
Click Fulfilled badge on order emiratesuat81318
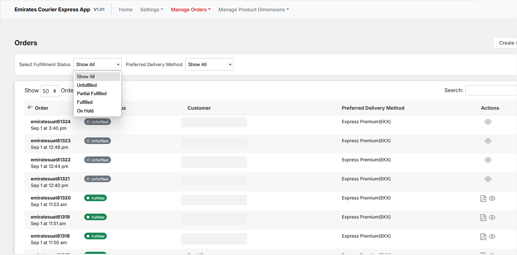[96, 236]
